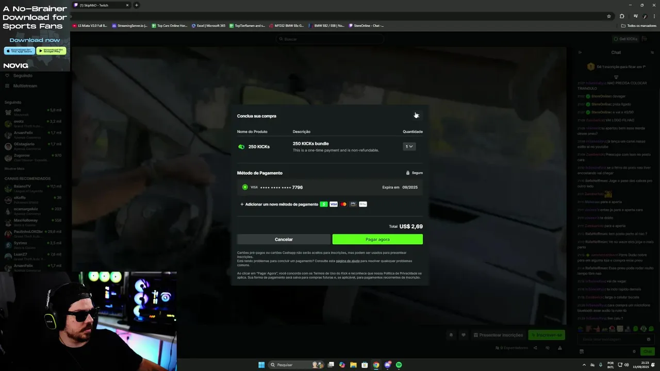
Task: Switch to the SkipNhO browser tab
Action: click(x=102, y=5)
